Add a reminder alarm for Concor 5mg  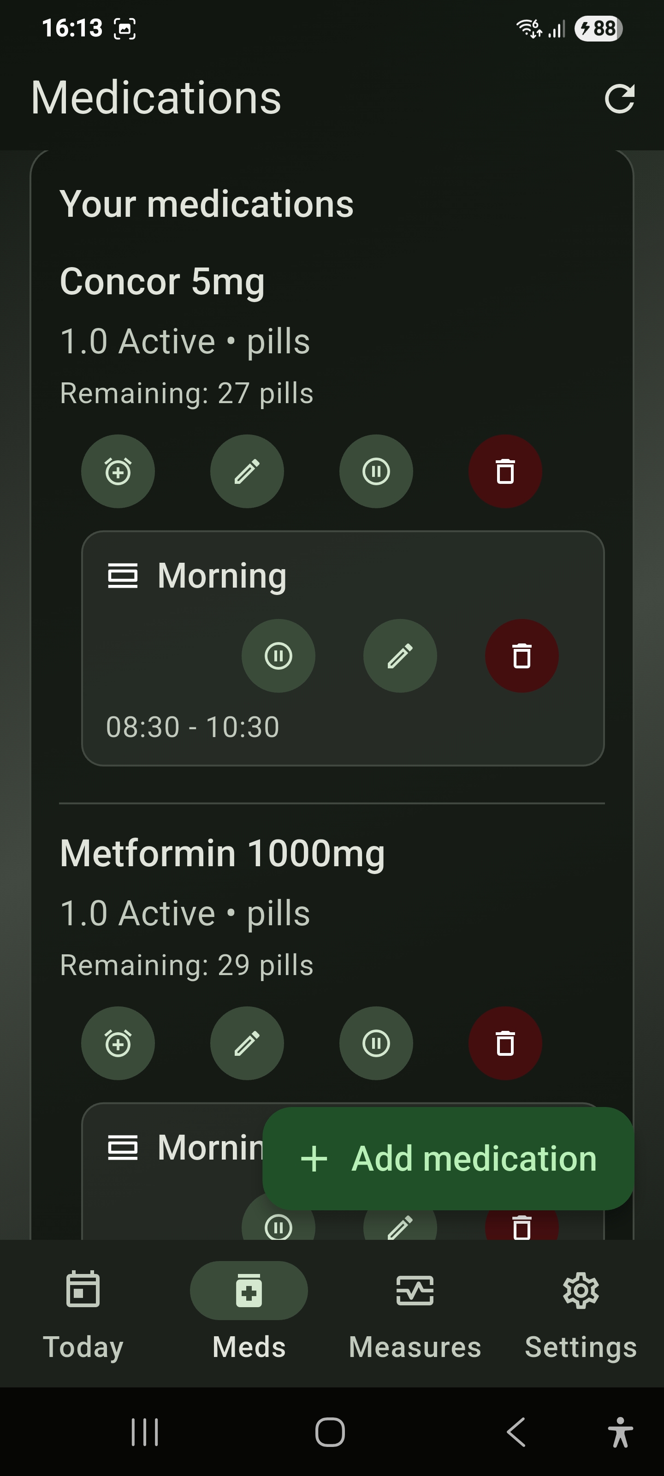coord(118,471)
